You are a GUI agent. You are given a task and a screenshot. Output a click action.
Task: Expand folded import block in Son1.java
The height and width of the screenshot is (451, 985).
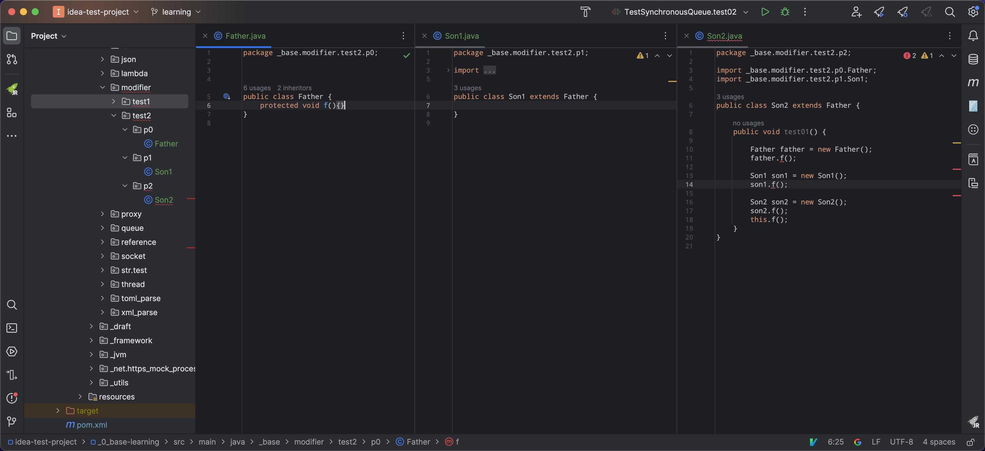(490, 70)
